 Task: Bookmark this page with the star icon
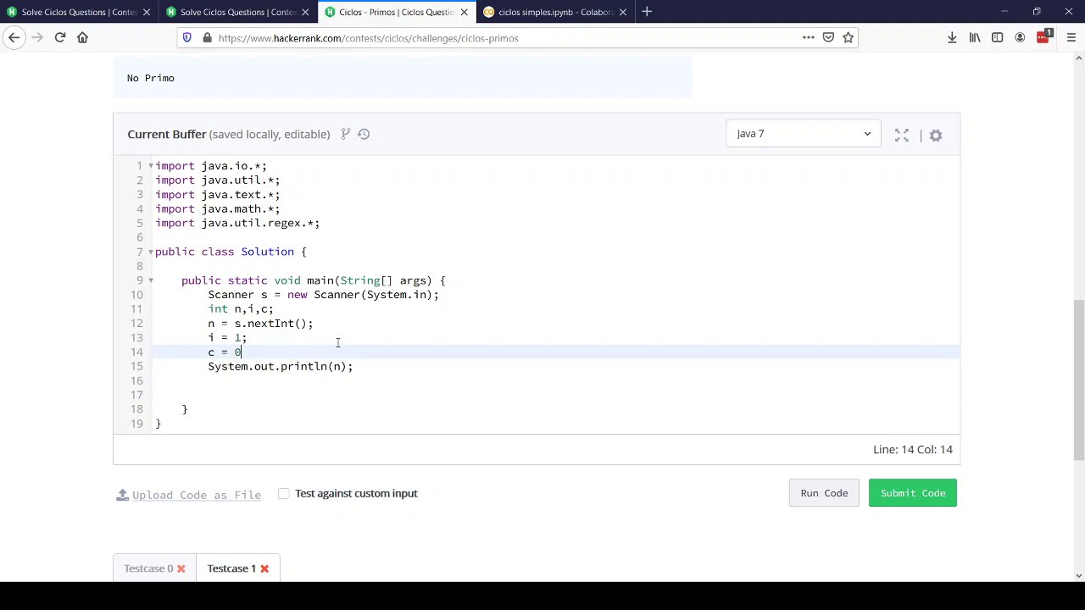pos(848,37)
